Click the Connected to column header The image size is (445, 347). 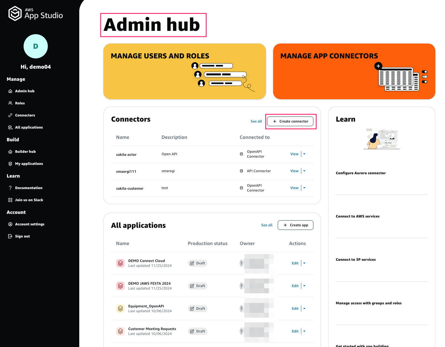point(255,137)
